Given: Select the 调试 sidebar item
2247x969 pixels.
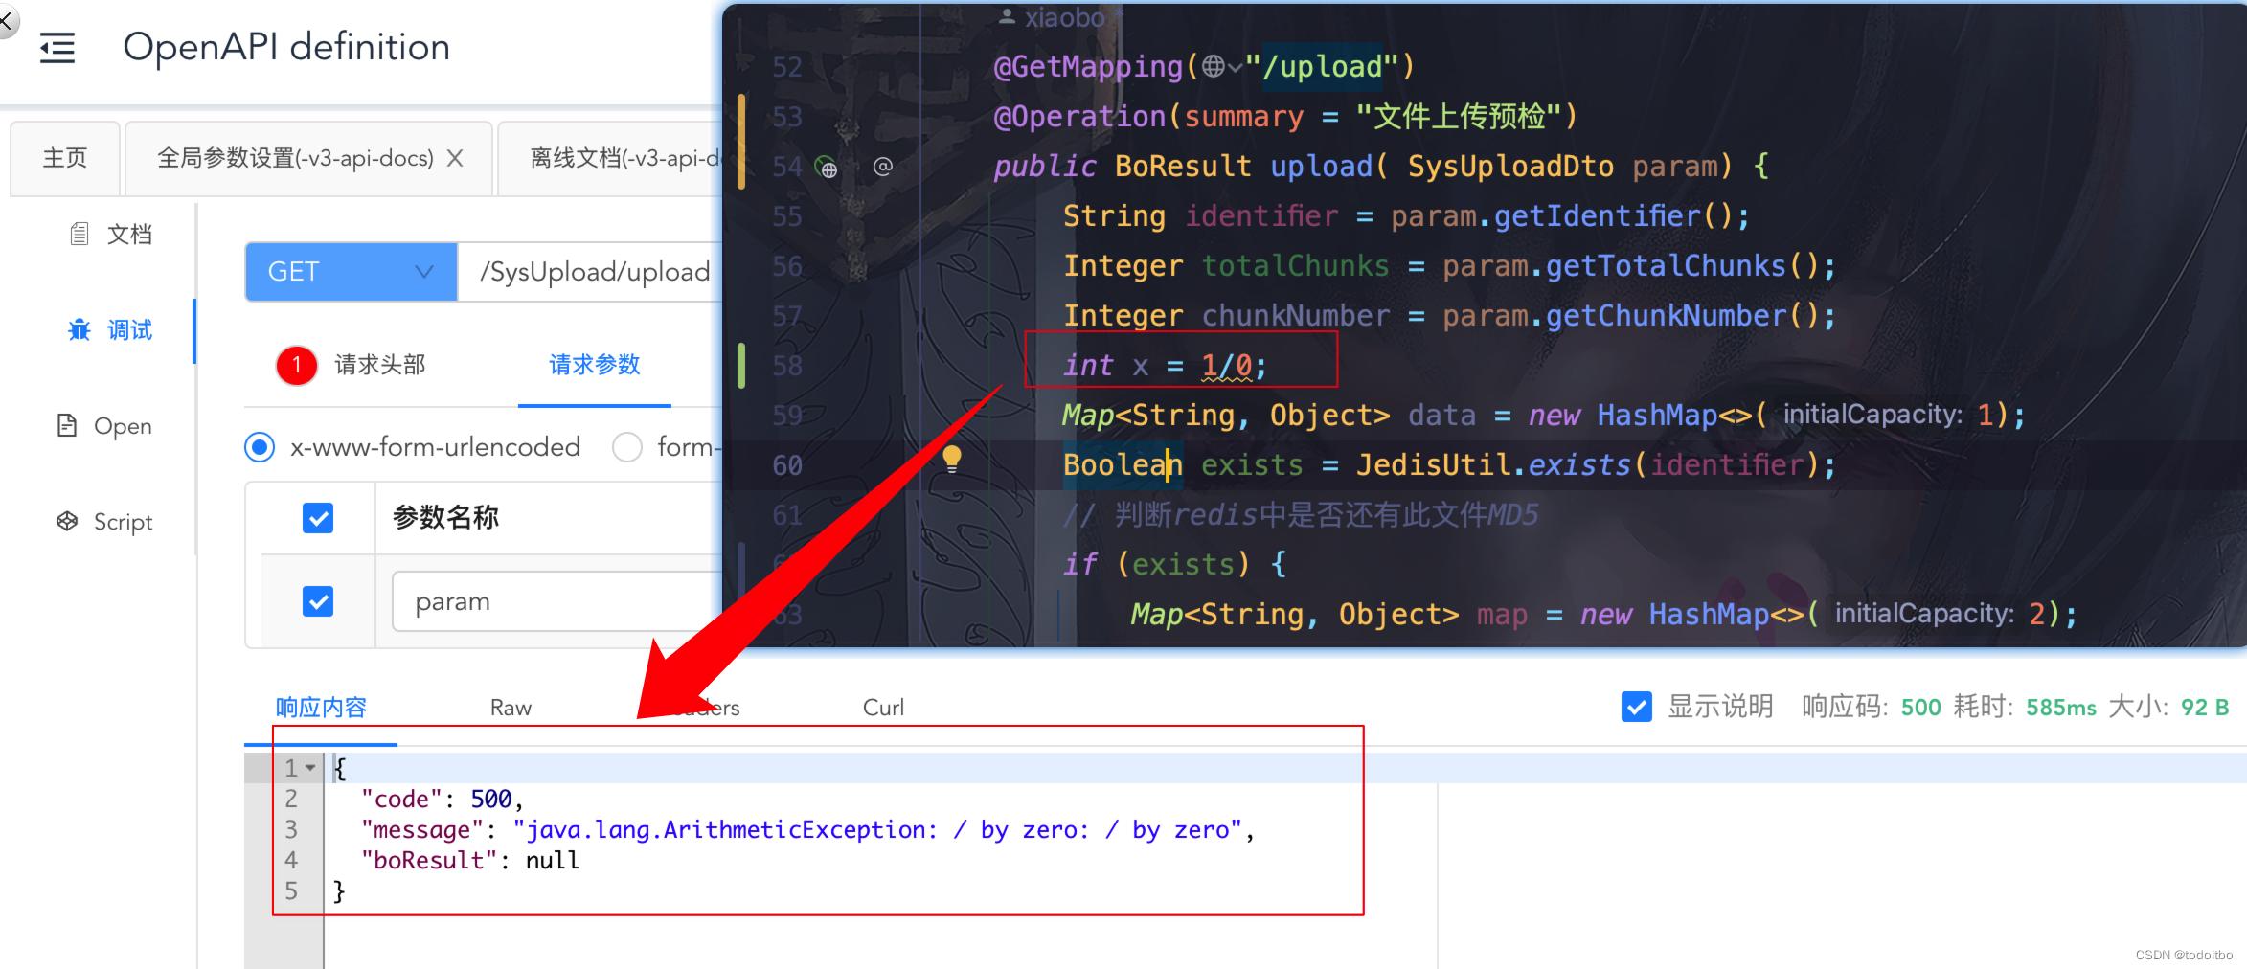Looking at the screenshot, I should [111, 330].
